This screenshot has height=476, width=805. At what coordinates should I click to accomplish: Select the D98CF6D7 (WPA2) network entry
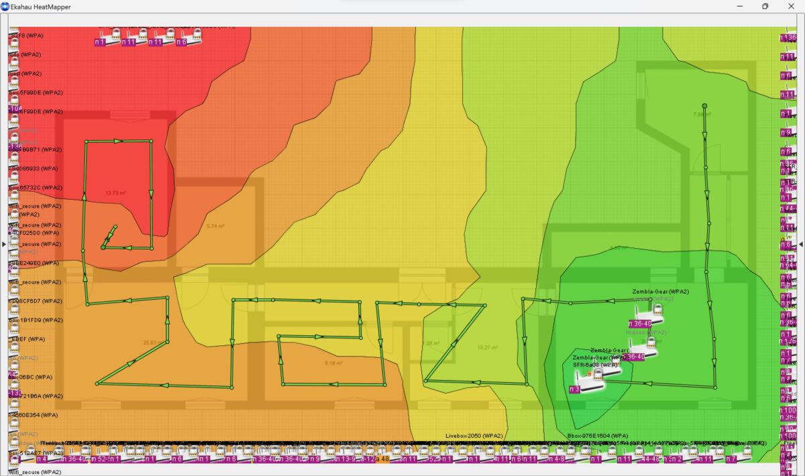[35, 301]
